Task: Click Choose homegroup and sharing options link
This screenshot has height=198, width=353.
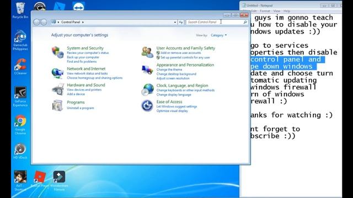Action: [94, 78]
